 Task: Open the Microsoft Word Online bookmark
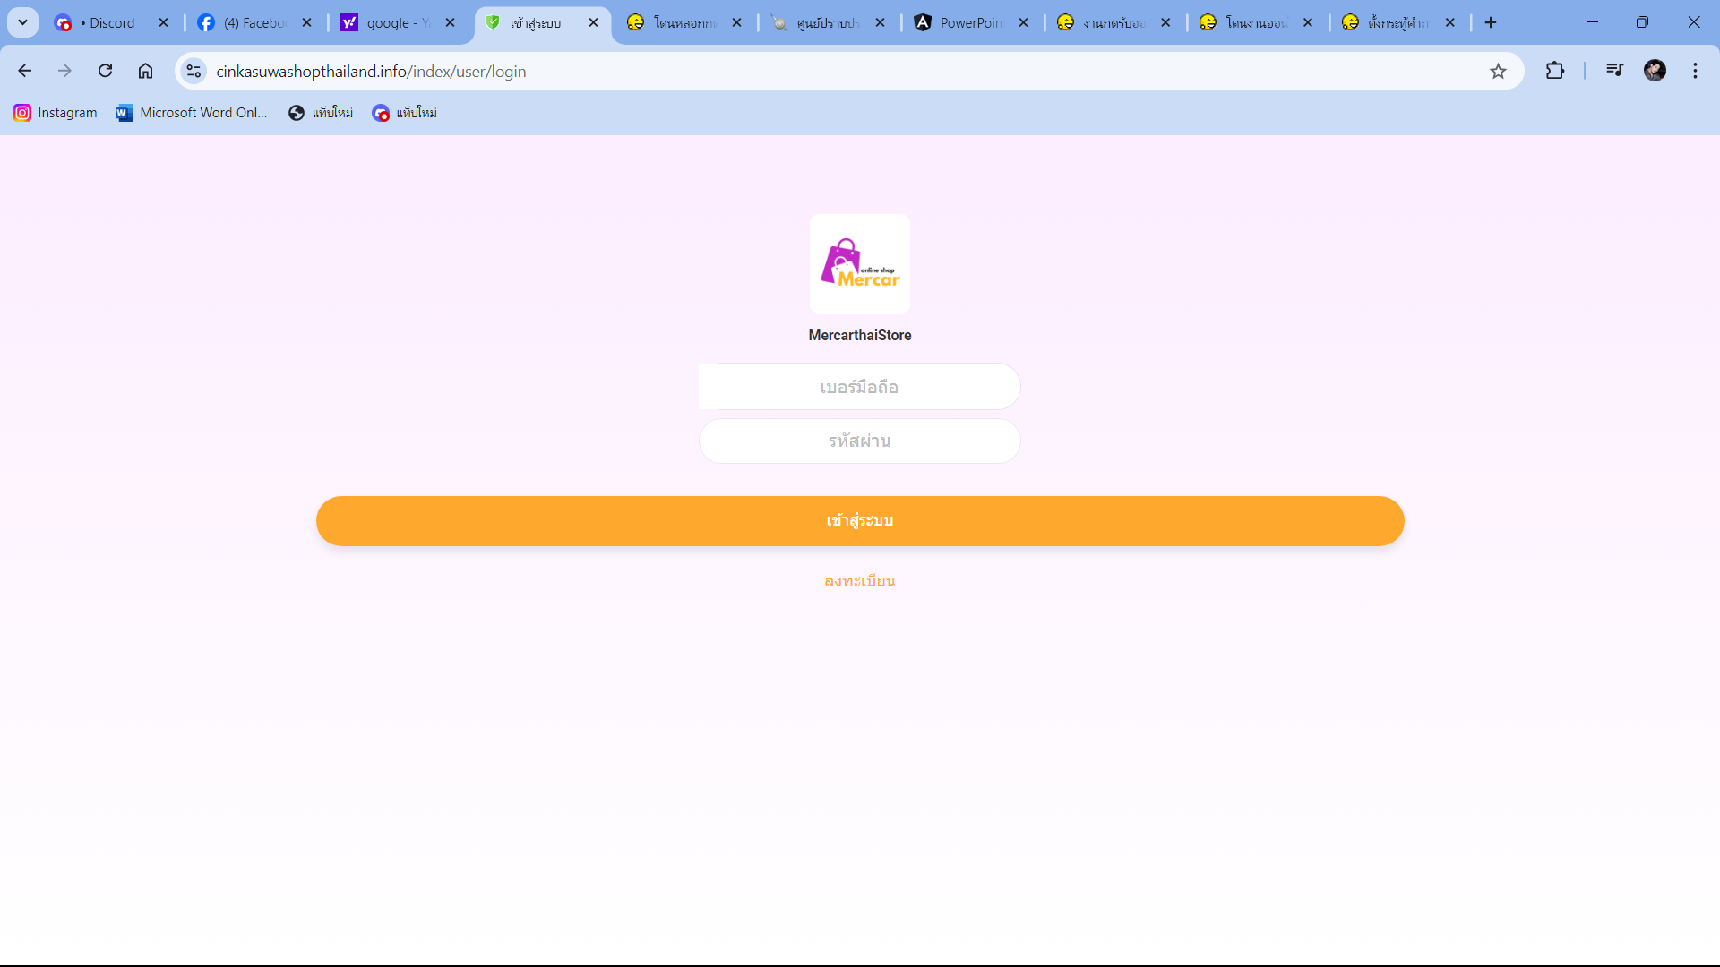192,113
